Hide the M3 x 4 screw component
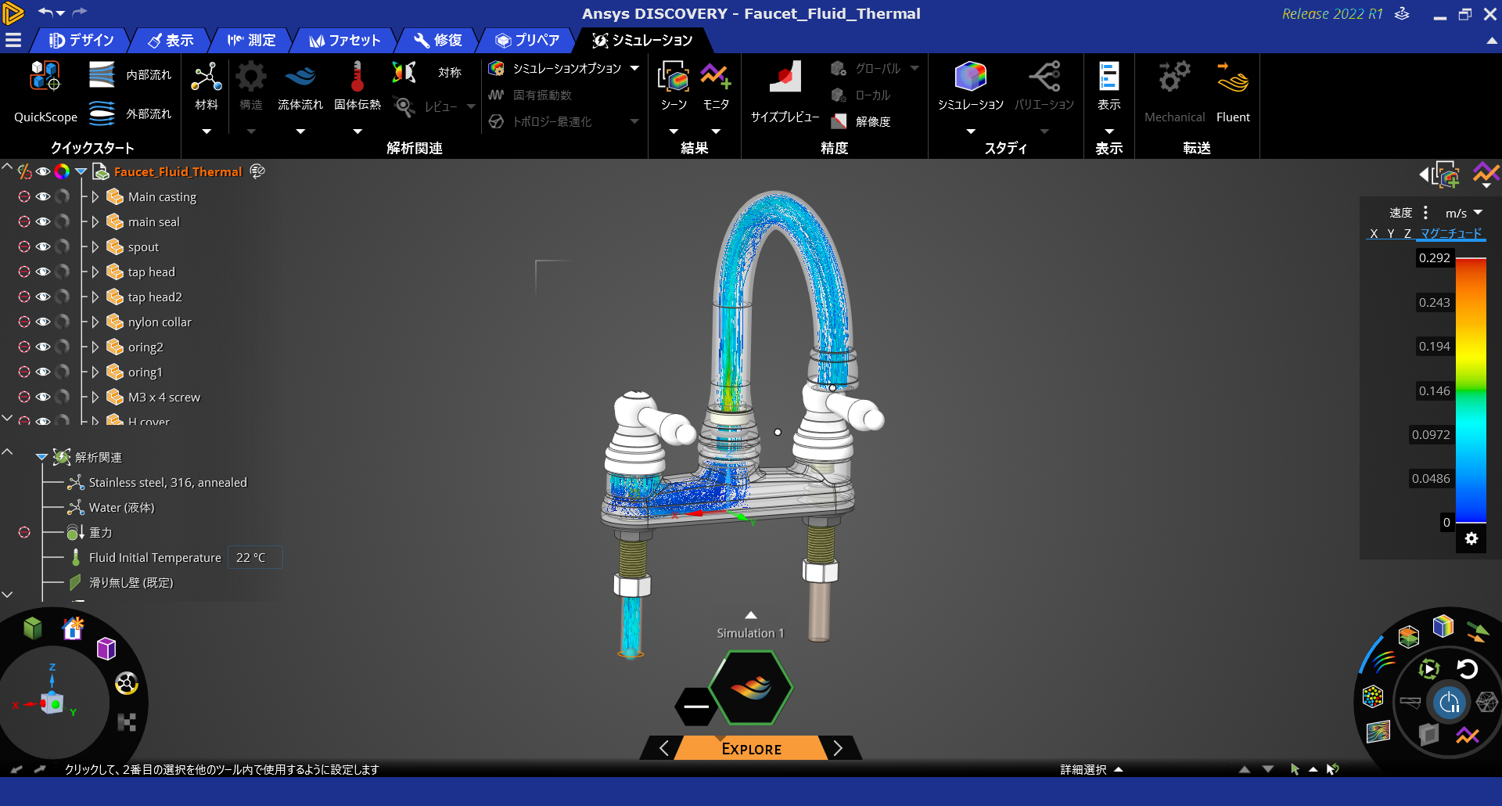The width and height of the screenshot is (1502, 806). tap(43, 398)
